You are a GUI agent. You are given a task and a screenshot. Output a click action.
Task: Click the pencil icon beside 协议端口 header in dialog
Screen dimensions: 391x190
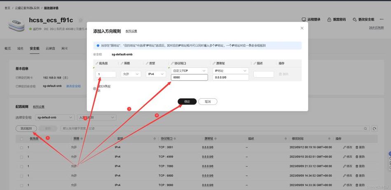click(x=172, y=63)
